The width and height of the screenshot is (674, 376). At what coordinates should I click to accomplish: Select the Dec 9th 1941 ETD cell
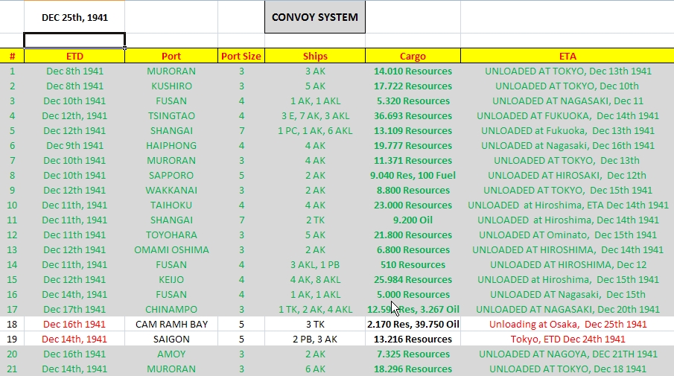74,145
